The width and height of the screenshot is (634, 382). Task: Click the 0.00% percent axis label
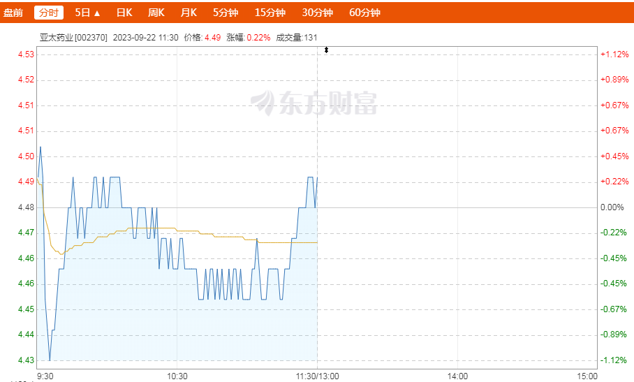point(612,207)
